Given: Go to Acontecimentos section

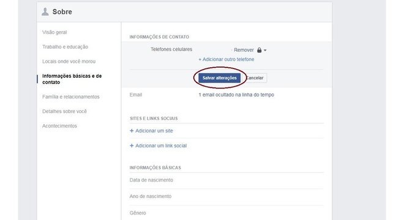Looking at the screenshot, I should 59,126.
